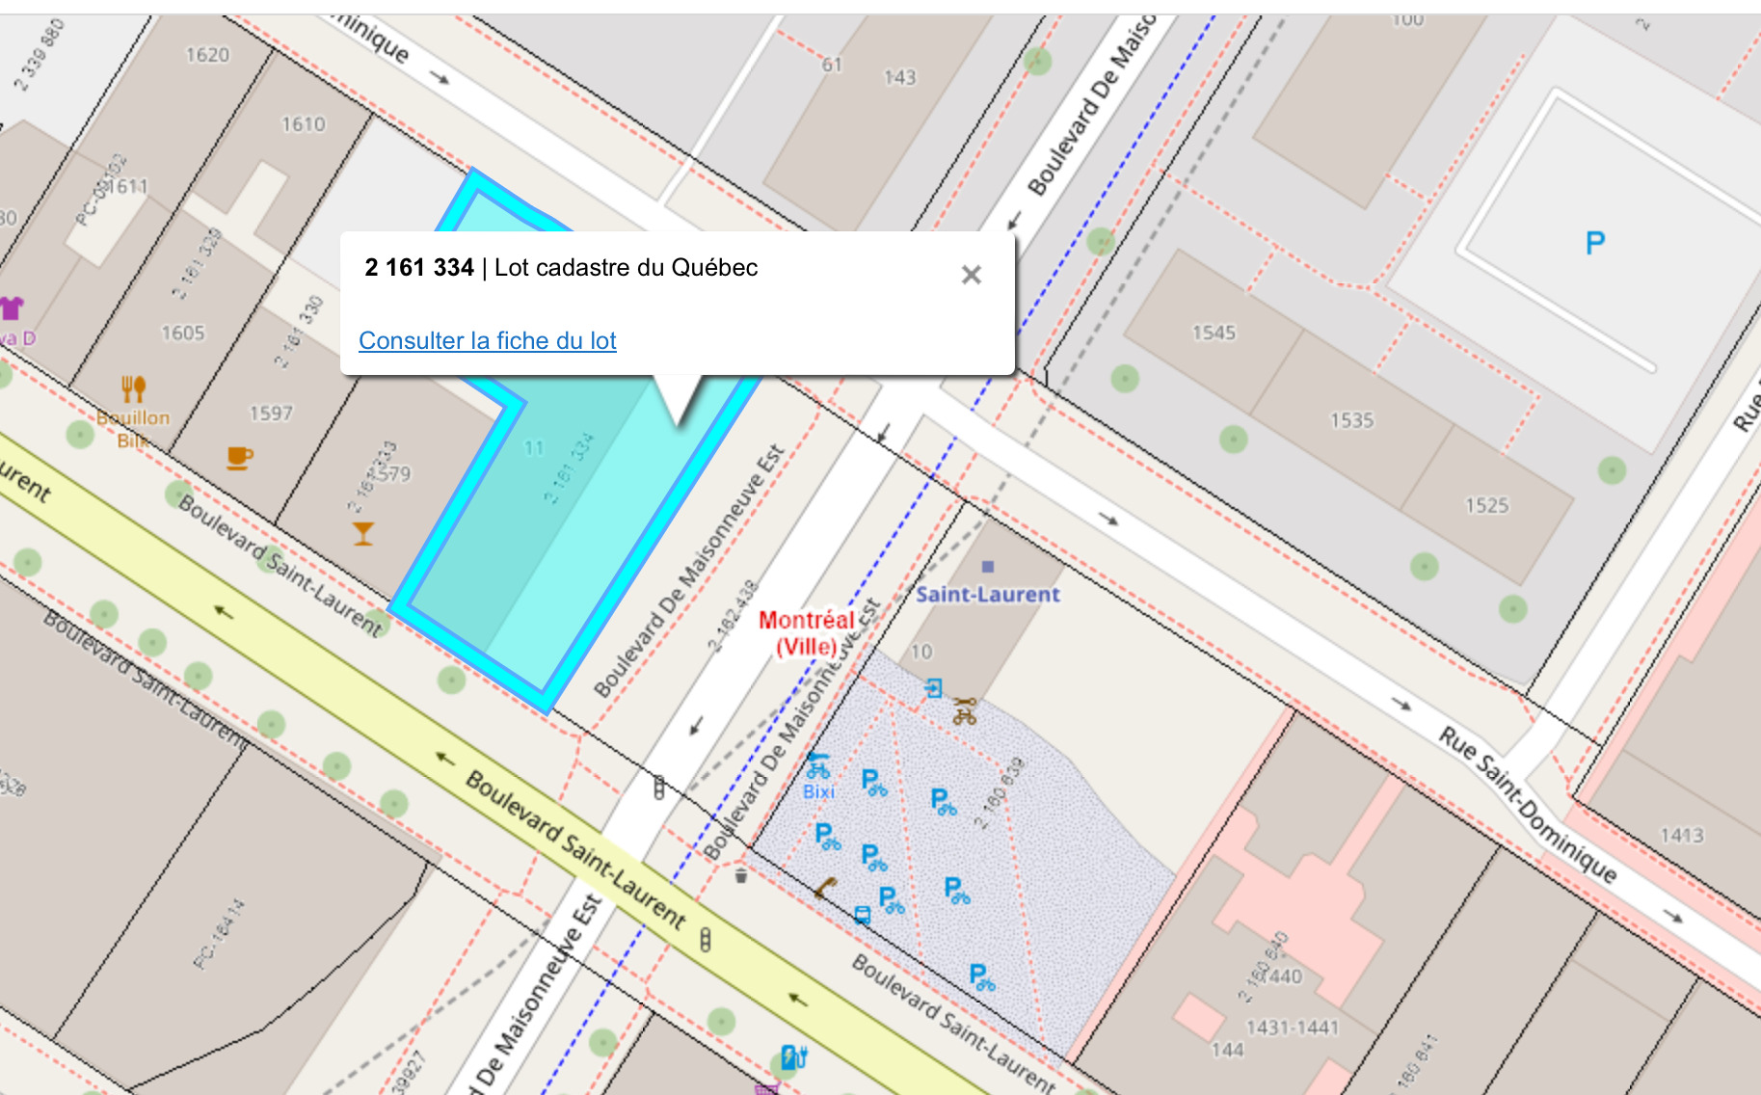Click the building labeled 1545
Image resolution: width=1761 pixels, height=1095 pixels.
(1214, 333)
